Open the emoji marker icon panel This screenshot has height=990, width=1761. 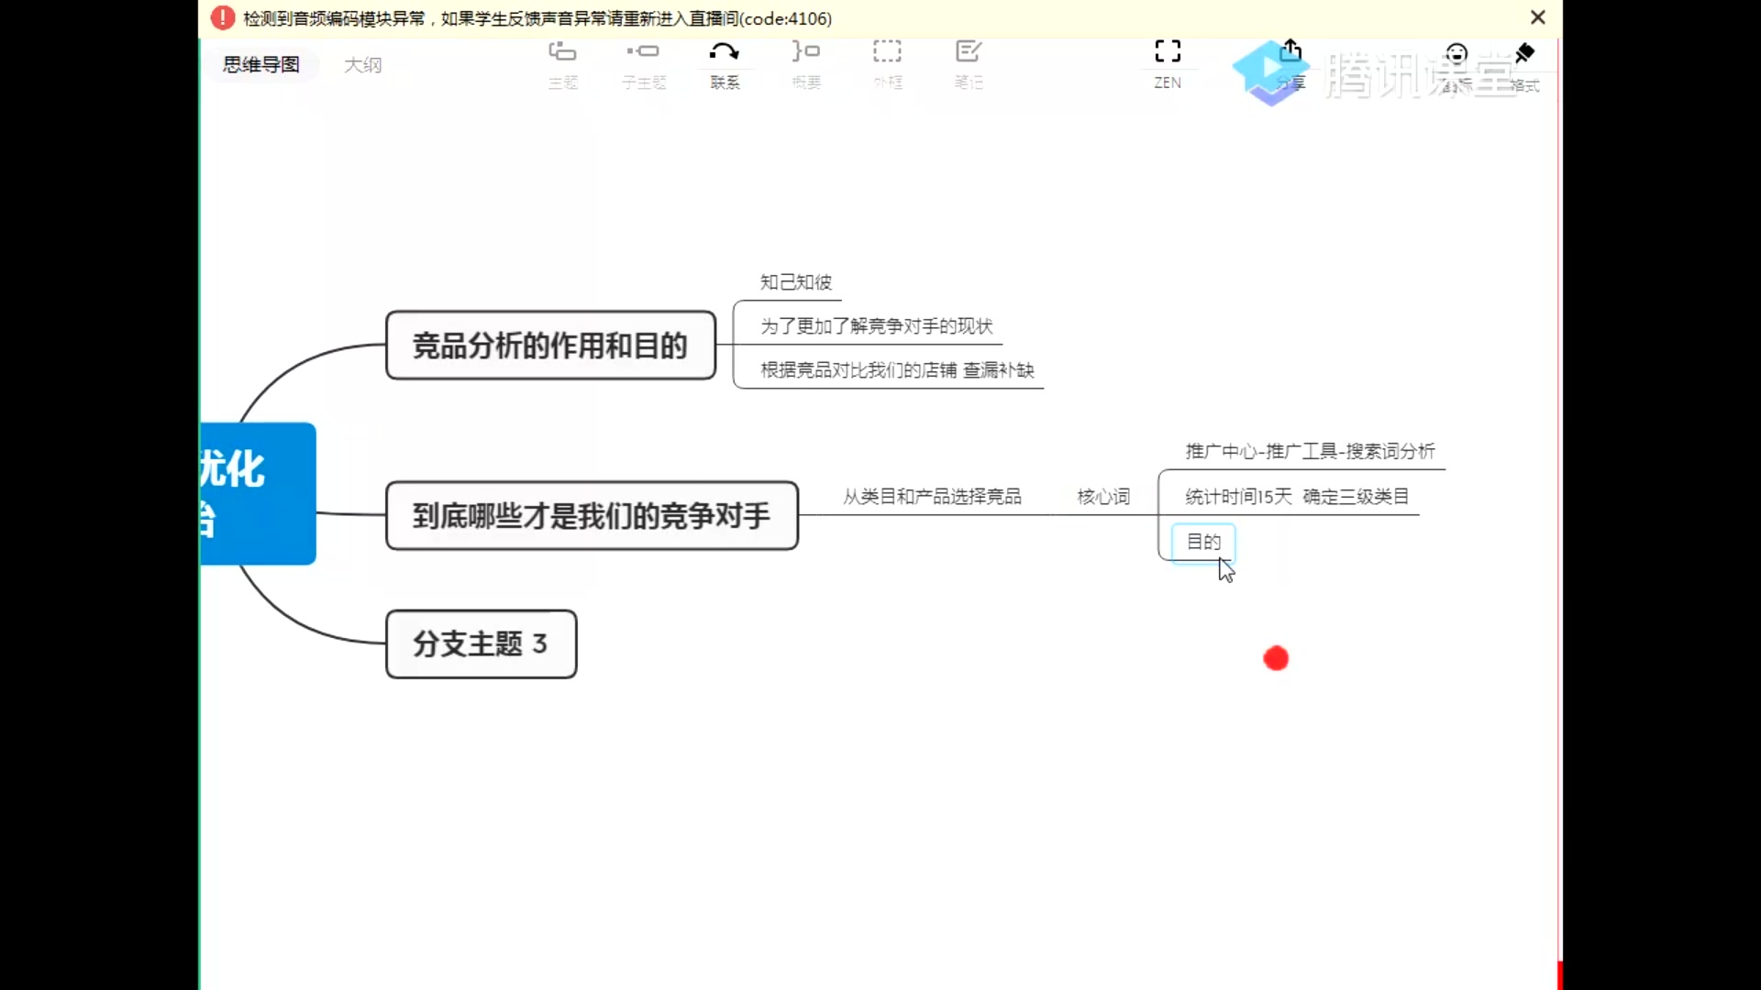[x=1456, y=54]
